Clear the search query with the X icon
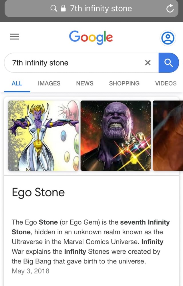Image resolution: width=183 pixels, height=286 pixels. (x=148, y=63)
